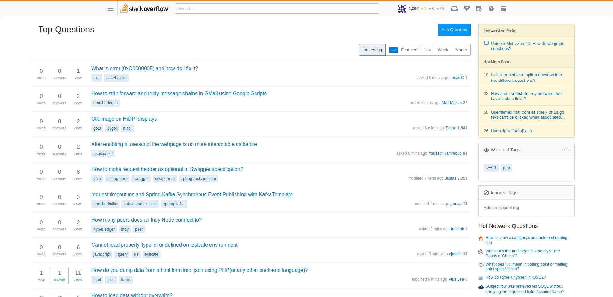Switch to the Week filter
This screenshot has width=613, height=297.
pyautogui.click(x=442, y=50)
